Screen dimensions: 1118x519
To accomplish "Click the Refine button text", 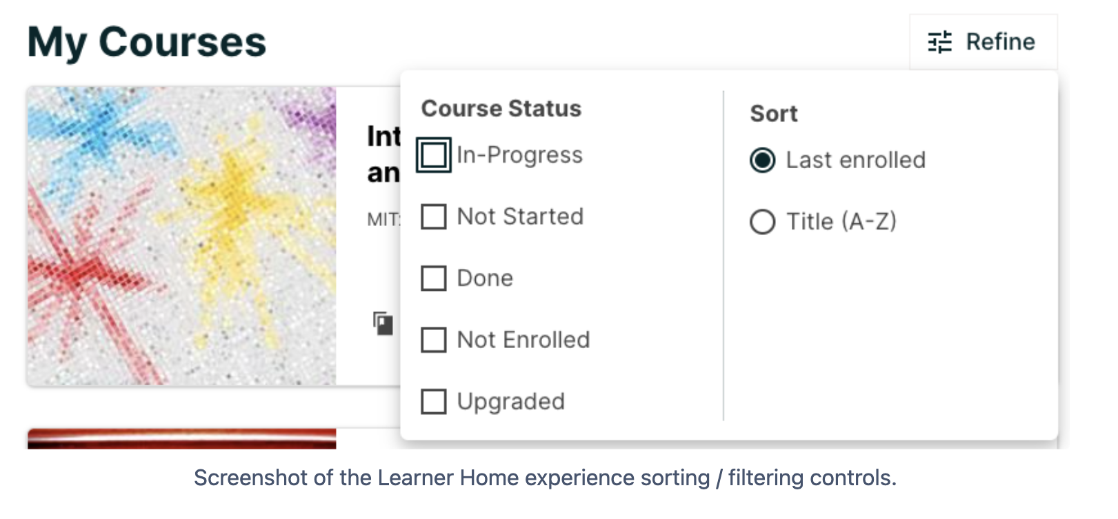I will (1000, 42).
